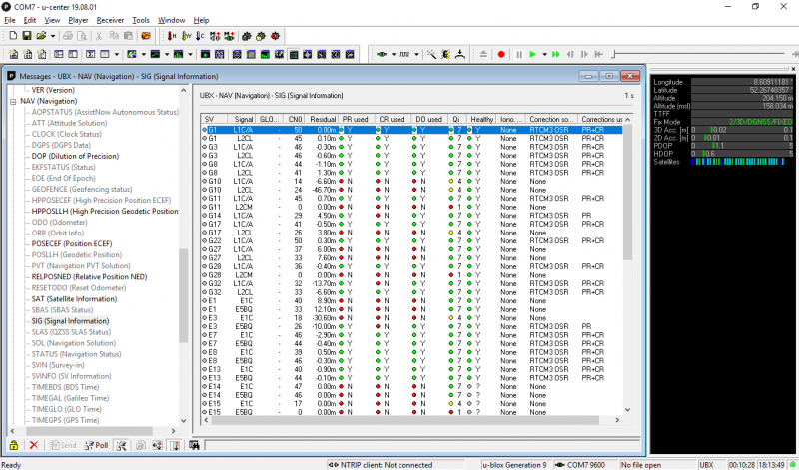Click the SV column header
The width and height of the screenshot is (799, 470).
click(214, 119)
